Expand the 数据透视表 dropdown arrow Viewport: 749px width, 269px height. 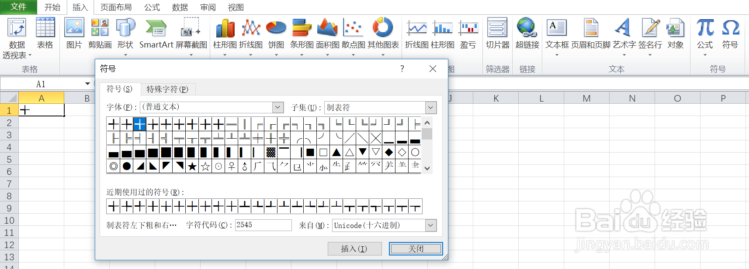click(30, 55)
